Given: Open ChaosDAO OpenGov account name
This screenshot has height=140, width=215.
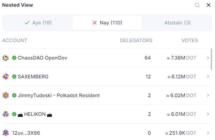Looking at the screenshot, I should (x=42, y=58).
